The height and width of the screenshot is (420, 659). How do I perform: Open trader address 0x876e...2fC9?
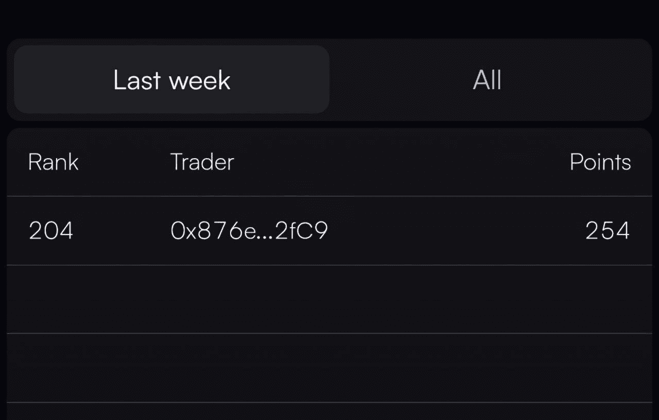pyautogui.click(x=249, y=231)
